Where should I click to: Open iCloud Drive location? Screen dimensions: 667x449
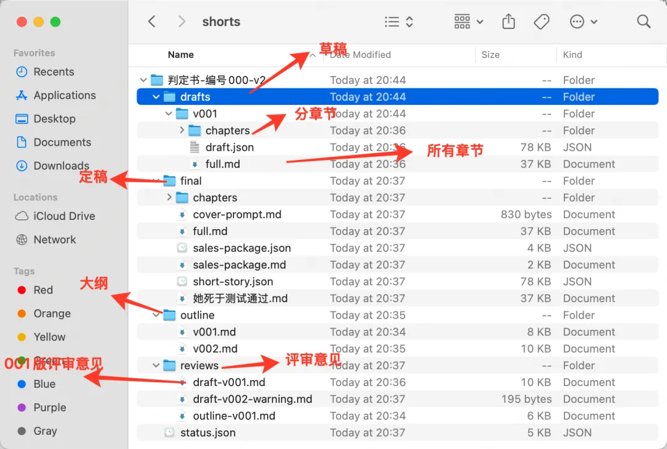click(x=55, y=216)
